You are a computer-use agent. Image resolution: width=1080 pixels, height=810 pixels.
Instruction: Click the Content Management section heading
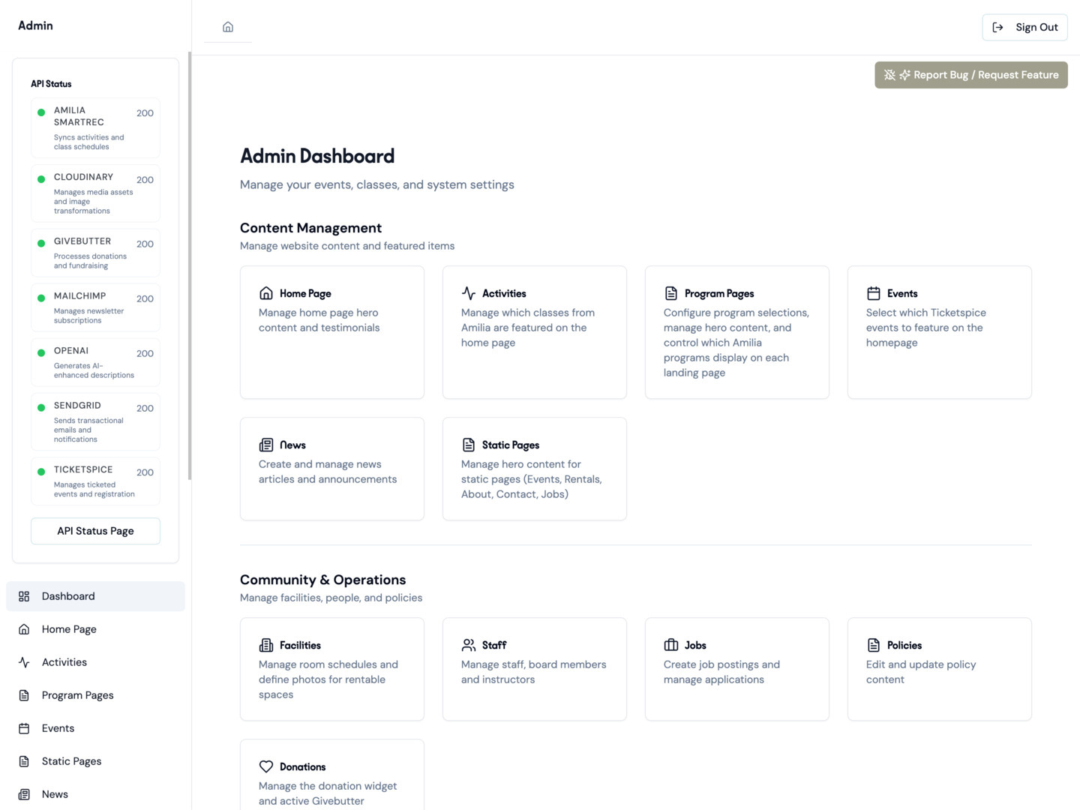tap(310, 228)
